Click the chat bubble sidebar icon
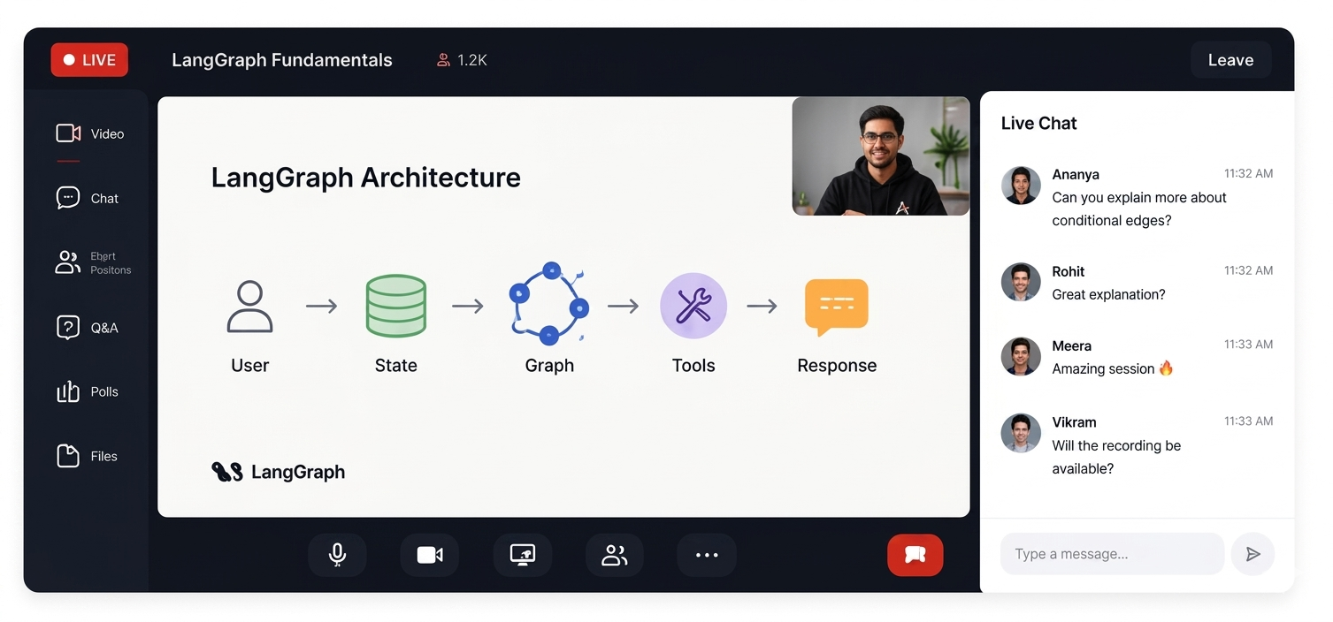 (x=68, y=198)
